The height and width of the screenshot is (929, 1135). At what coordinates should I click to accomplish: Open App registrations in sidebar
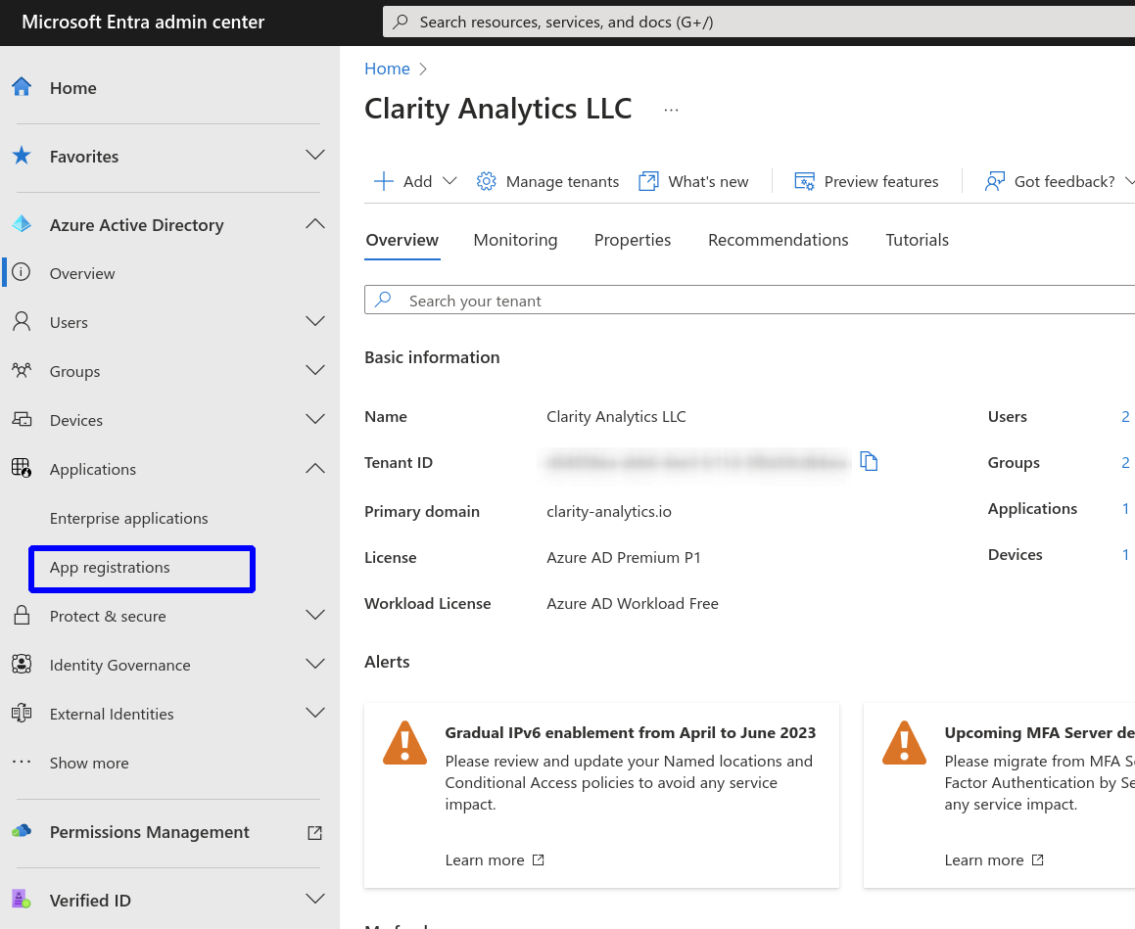[110, 568]
